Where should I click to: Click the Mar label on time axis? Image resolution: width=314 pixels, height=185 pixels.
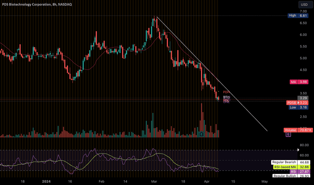[x=154, y=181]
